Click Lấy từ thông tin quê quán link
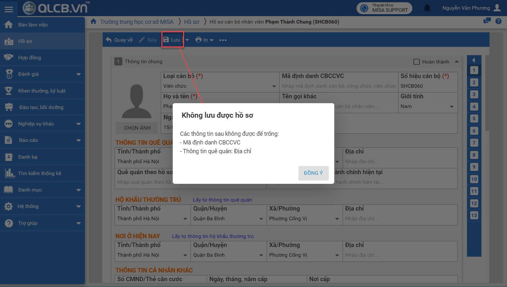The image size is (507, 287). (222, 200)
